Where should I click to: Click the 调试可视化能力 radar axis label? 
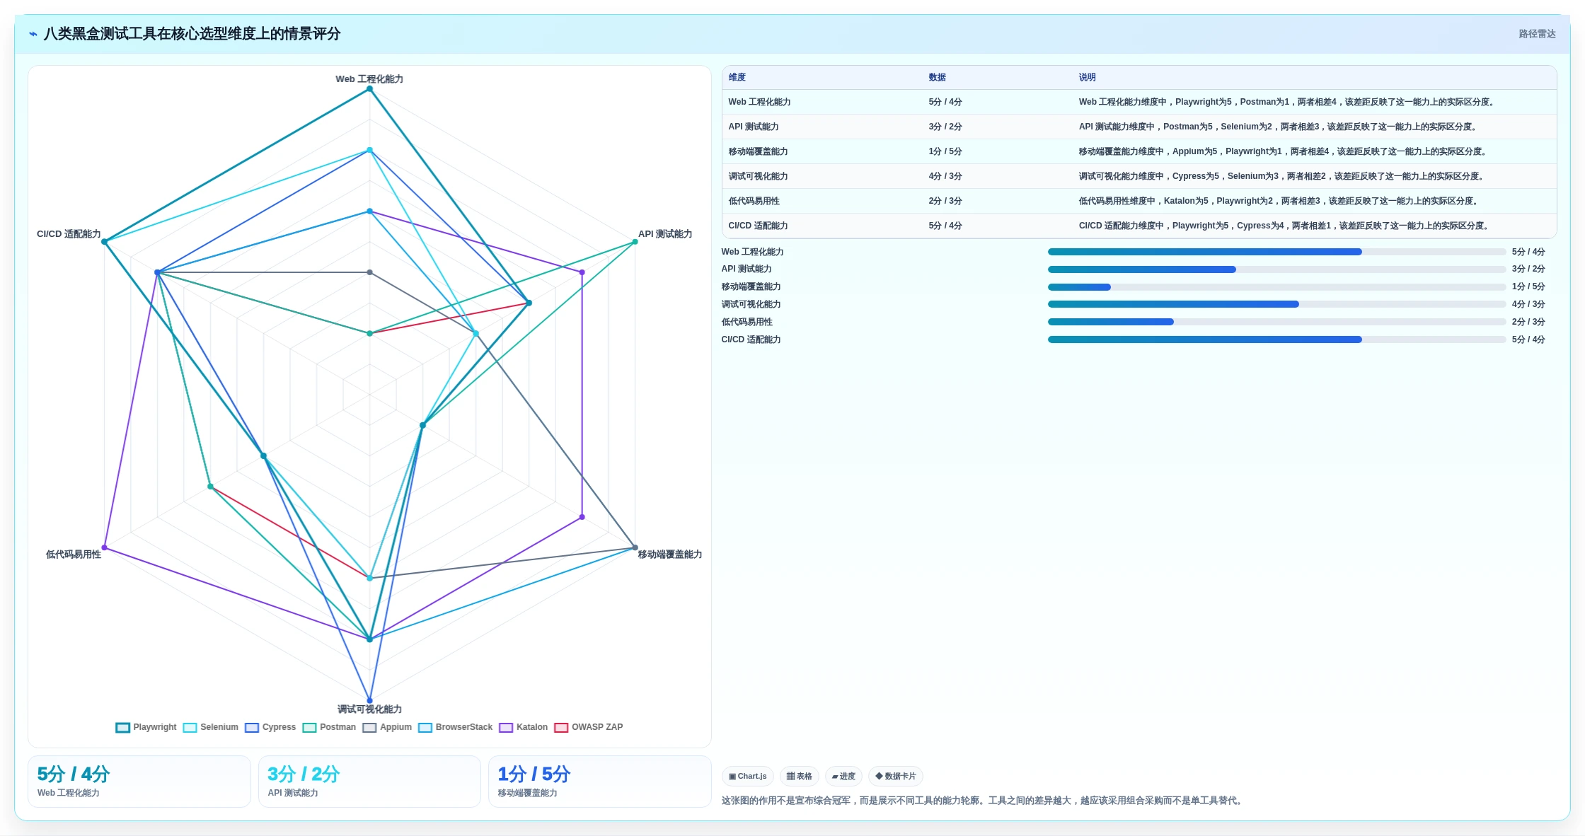[x=369, y=709]
